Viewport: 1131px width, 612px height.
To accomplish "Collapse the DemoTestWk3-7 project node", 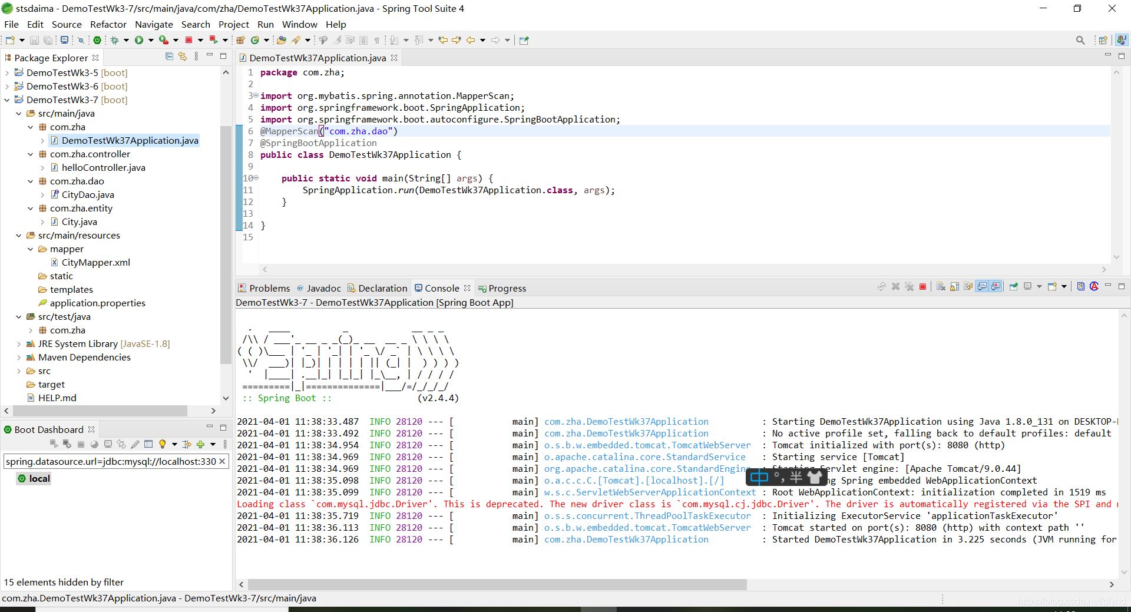I will click(x=7, y=100).
